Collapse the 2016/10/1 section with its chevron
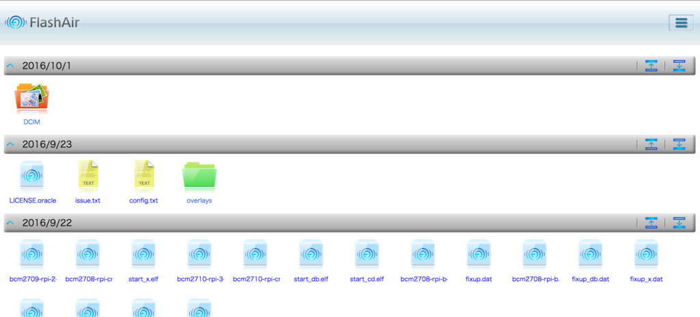The image size is (700, 317). [11, 66]
